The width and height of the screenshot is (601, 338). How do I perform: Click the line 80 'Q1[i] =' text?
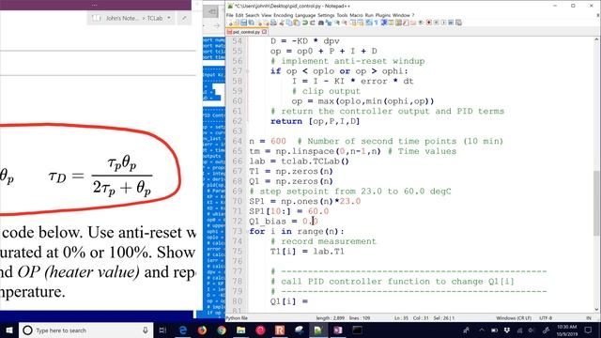click(x=289, y=301)
